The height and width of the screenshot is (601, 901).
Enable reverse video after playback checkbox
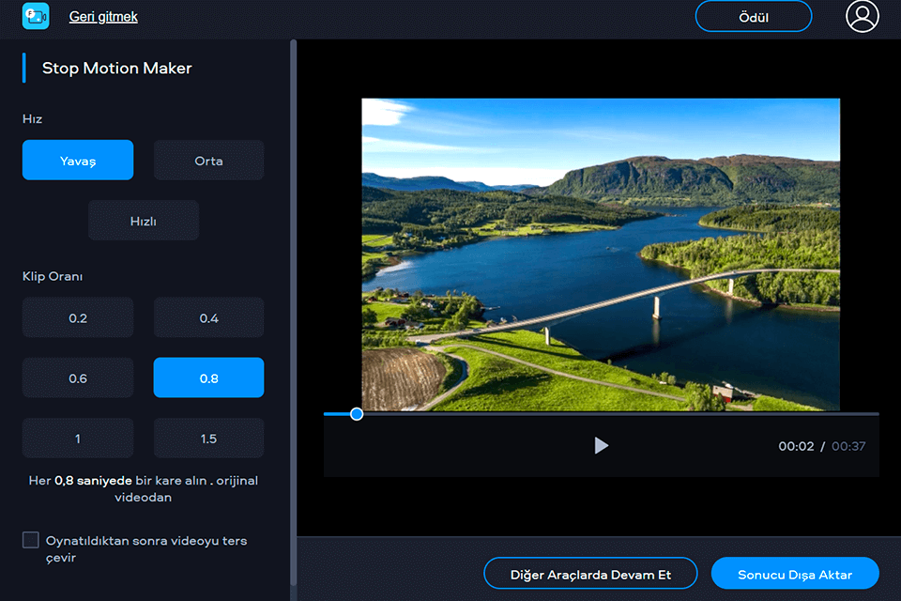[x=31, y=540]
